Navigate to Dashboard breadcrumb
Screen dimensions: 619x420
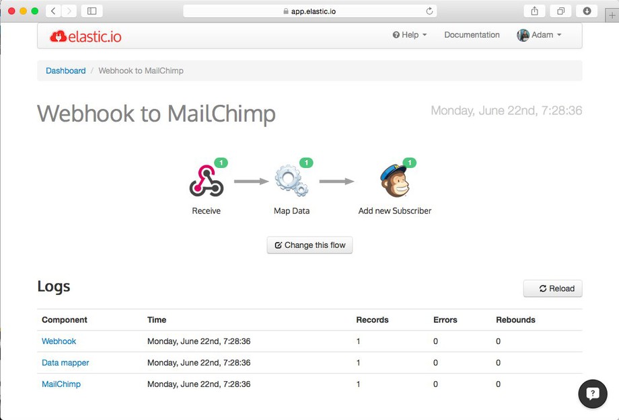pos(65,71)
